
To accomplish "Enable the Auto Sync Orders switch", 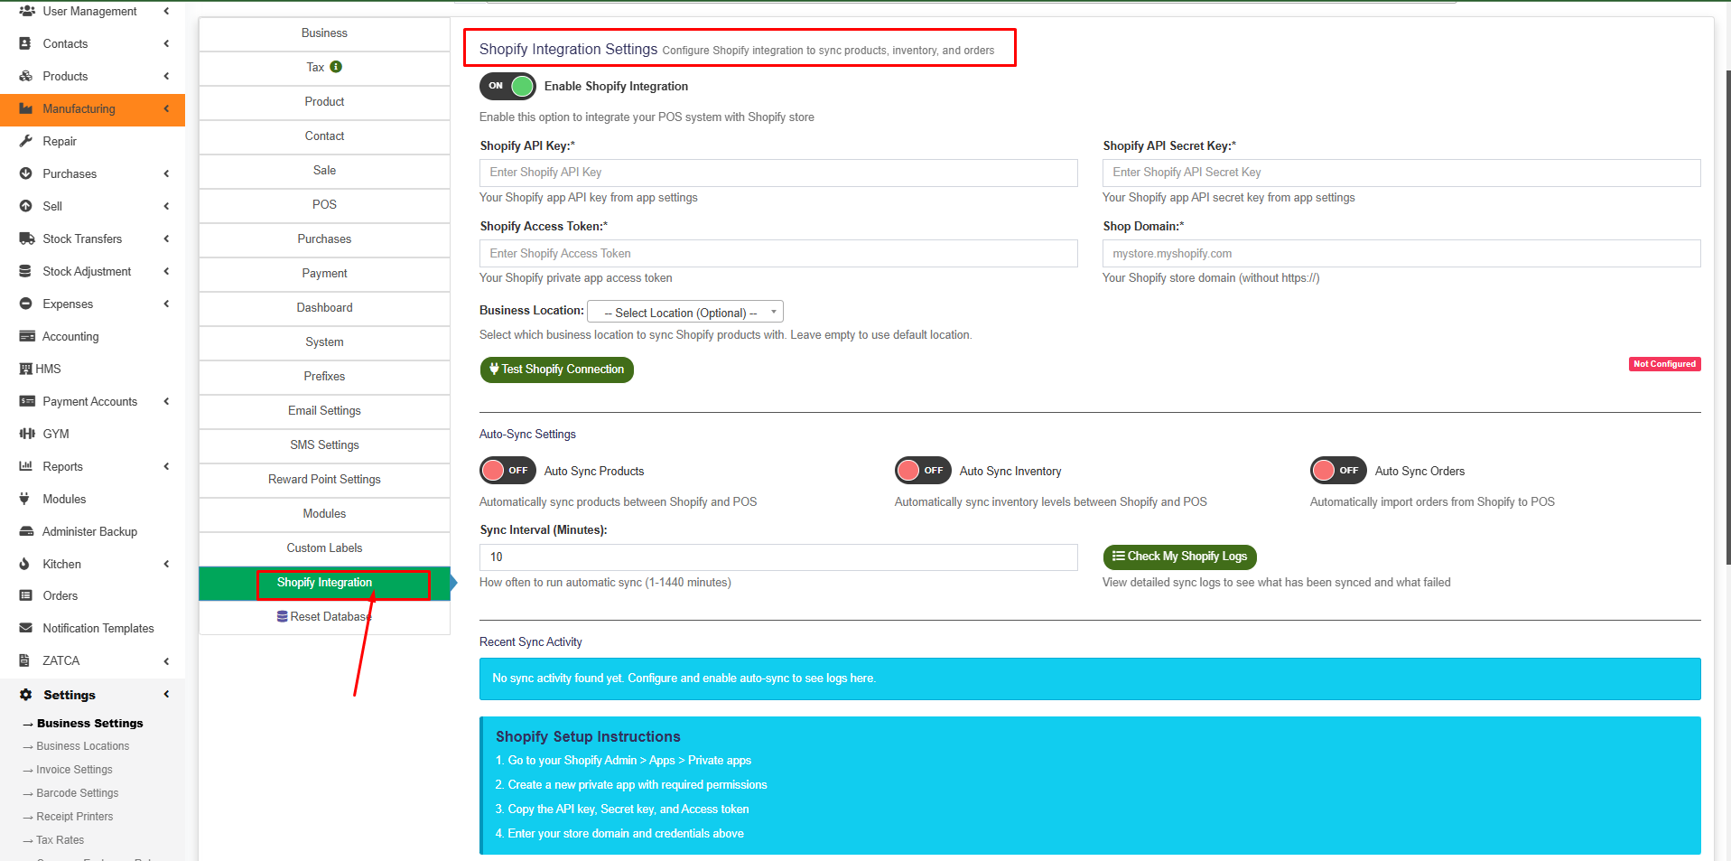I will tap(1337, 470).
